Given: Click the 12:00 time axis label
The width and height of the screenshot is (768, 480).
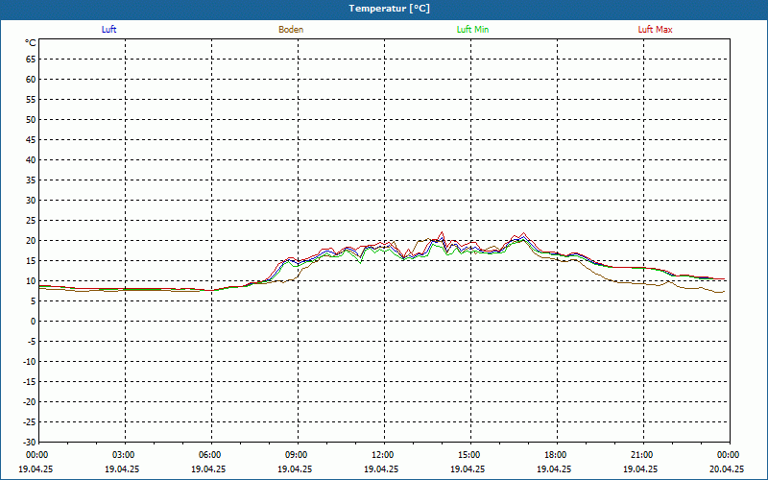Looking at the screenshot, I should [x=382, y=455].
